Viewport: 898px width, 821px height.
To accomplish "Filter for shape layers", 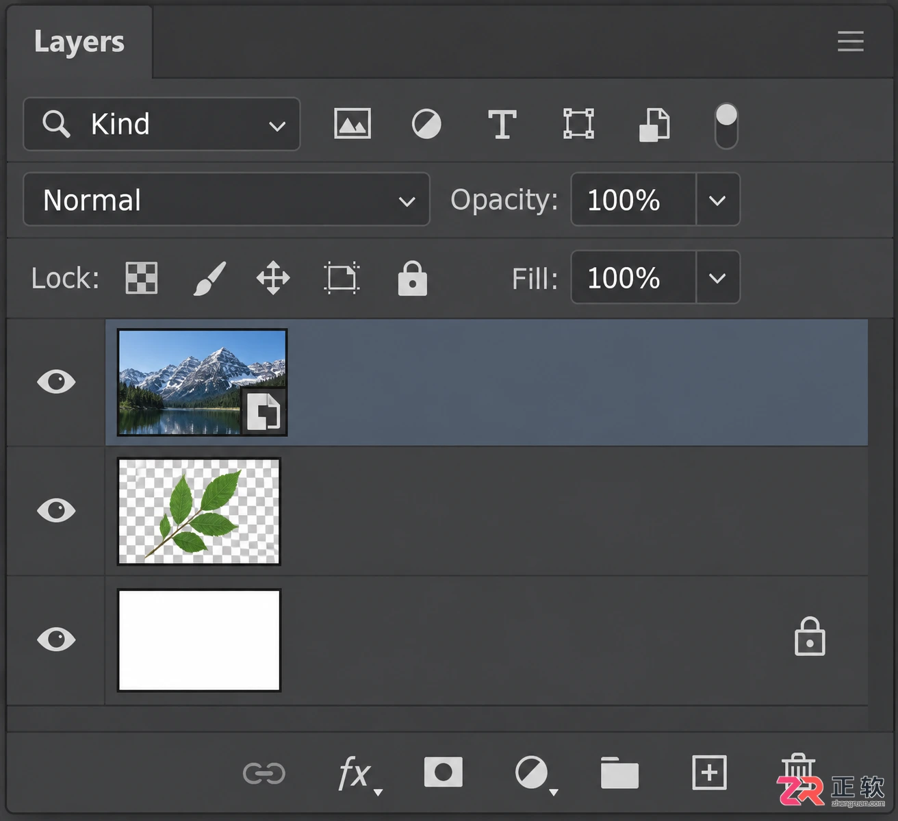I will 578,124.
